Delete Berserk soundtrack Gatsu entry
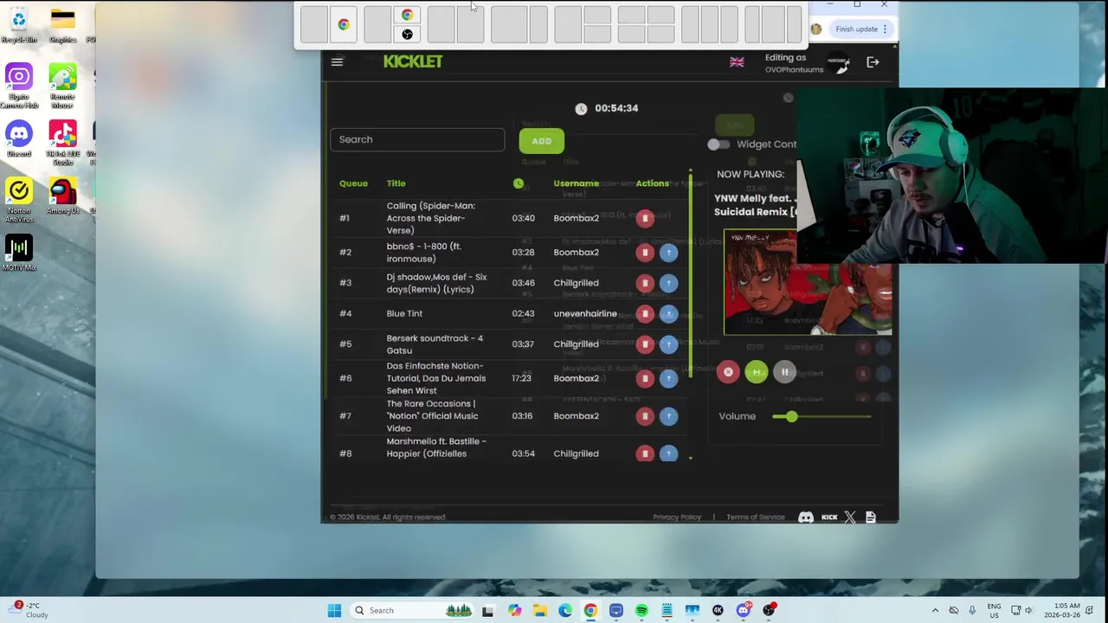The height and width of the screenshot is (623, 1108). click(x=645, y=344)
